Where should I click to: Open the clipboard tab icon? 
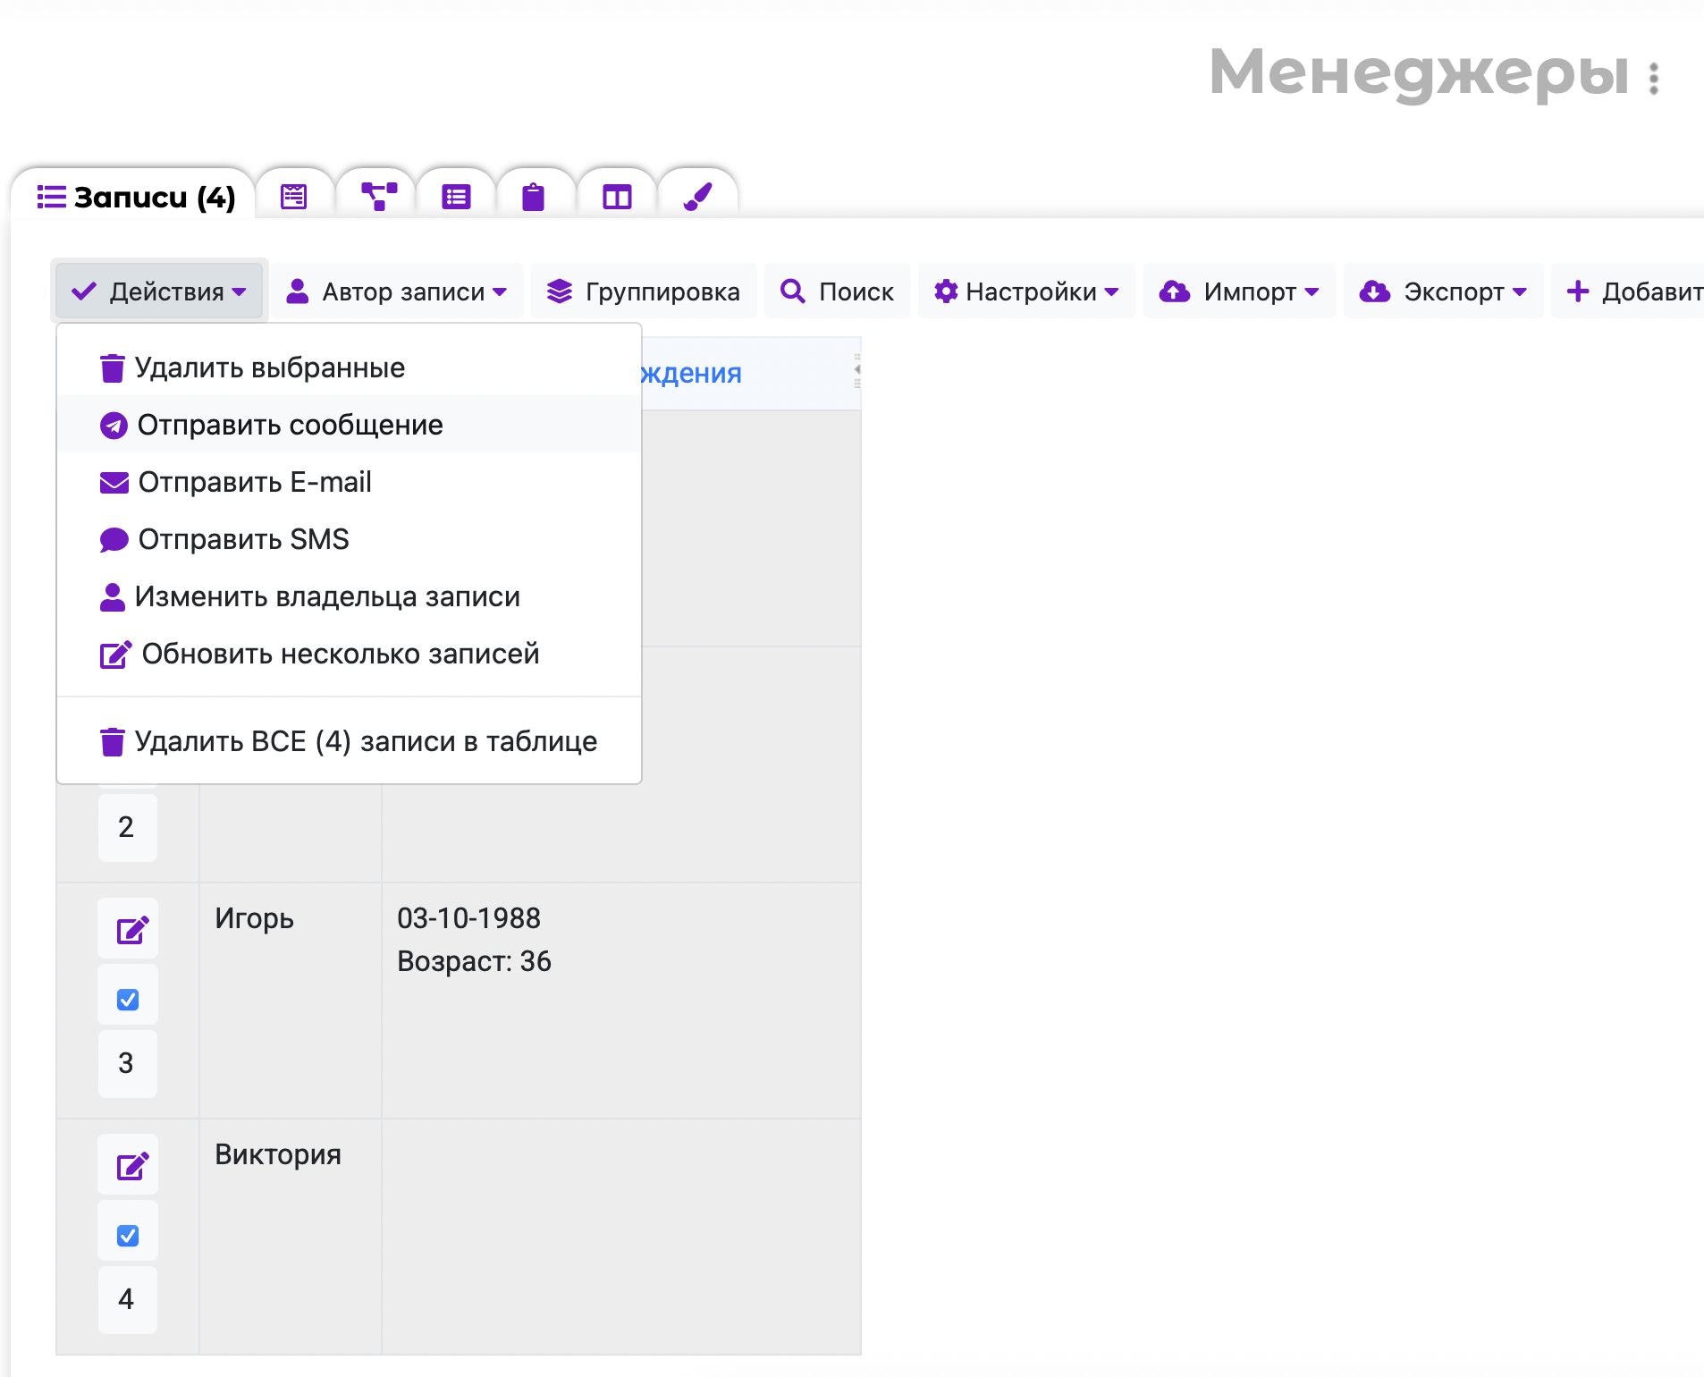point(534,196)
